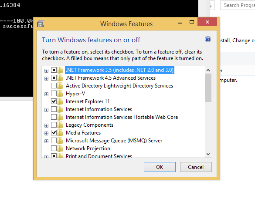Viewport: 255px width, 209px height.
Task: Click the Cancel button
Action: point(196,167)
